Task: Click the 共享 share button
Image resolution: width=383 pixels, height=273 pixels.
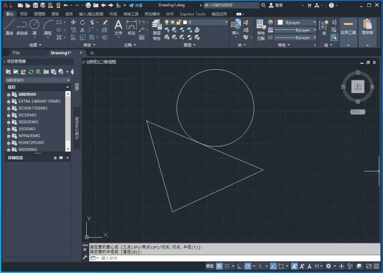Action: [x=136, y=5]
